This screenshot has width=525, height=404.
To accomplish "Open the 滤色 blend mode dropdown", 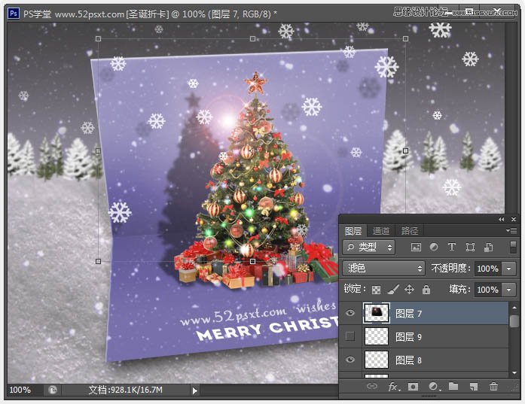I will [x=383, y=269].
